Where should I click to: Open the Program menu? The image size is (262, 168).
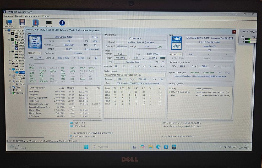(x=8, y=16)
